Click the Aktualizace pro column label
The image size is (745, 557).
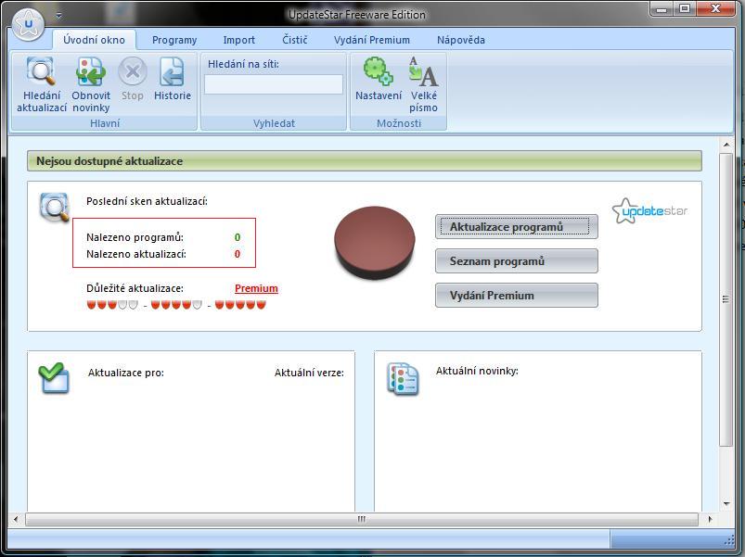tap(126, 373)
